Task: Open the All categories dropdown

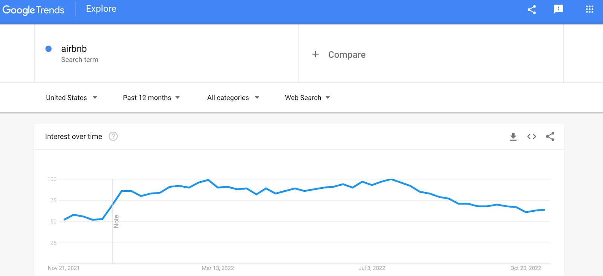Action: [233, 98]
